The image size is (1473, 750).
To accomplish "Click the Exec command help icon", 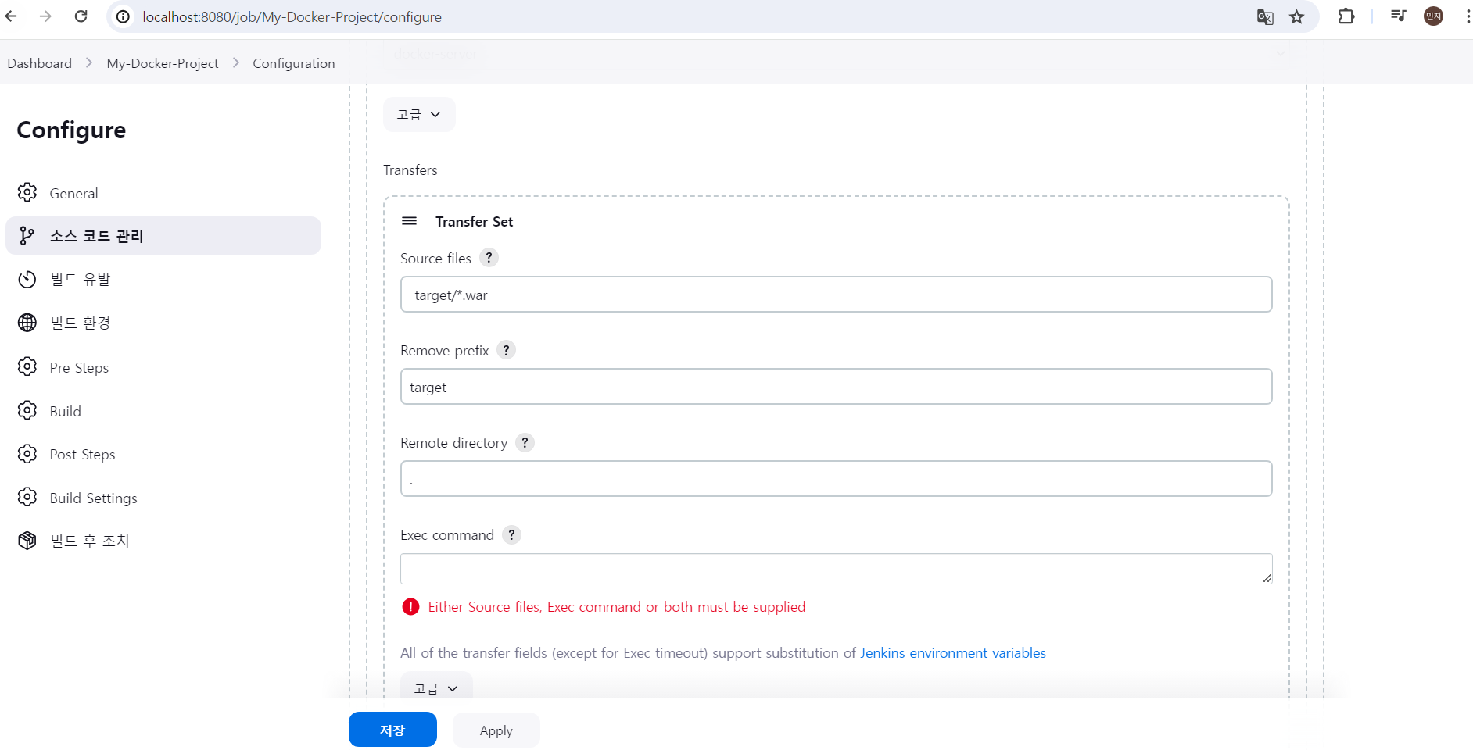I will (511, 534).
